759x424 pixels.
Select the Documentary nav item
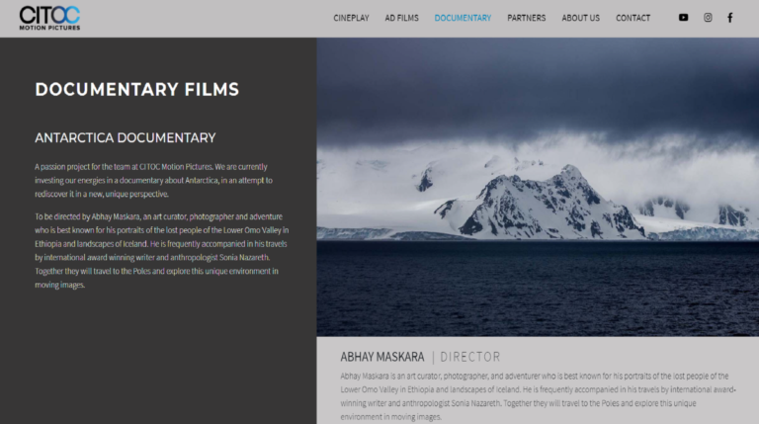tap(463, 18)
